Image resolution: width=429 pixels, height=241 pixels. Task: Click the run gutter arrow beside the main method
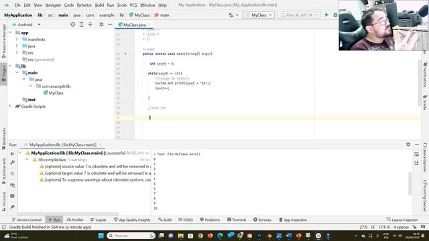tap(125, 54)
